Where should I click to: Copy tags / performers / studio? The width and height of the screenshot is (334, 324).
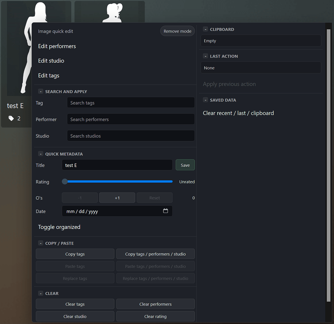(x=156, y=254)
